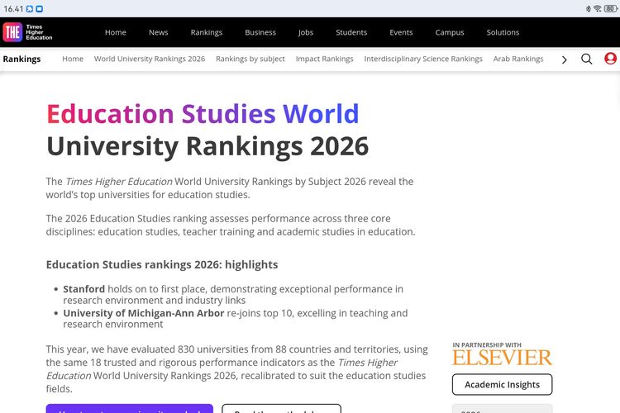Open the Events menu item
Viewport: 620px width, 413px height.
point(401,32)
